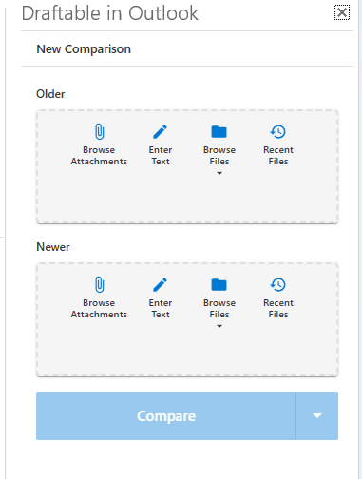Open Recent Files history icon in Older section

(x=278, y=132)
